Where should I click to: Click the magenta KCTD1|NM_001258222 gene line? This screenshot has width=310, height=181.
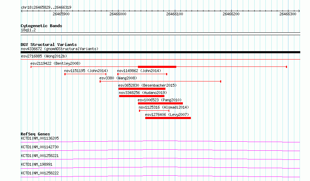pyautogui.click(x=160, y=176)
